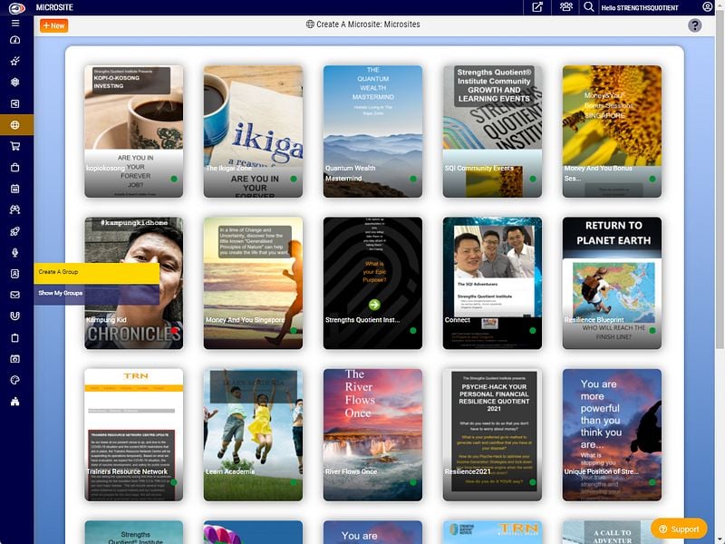This screenshot has height=544, width=725.
Task: Click the app logo in top-left corner
Action: tap(16, 7)
